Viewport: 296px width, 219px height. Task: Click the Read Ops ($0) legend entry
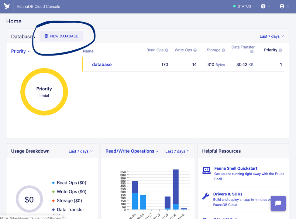[69, 183]
